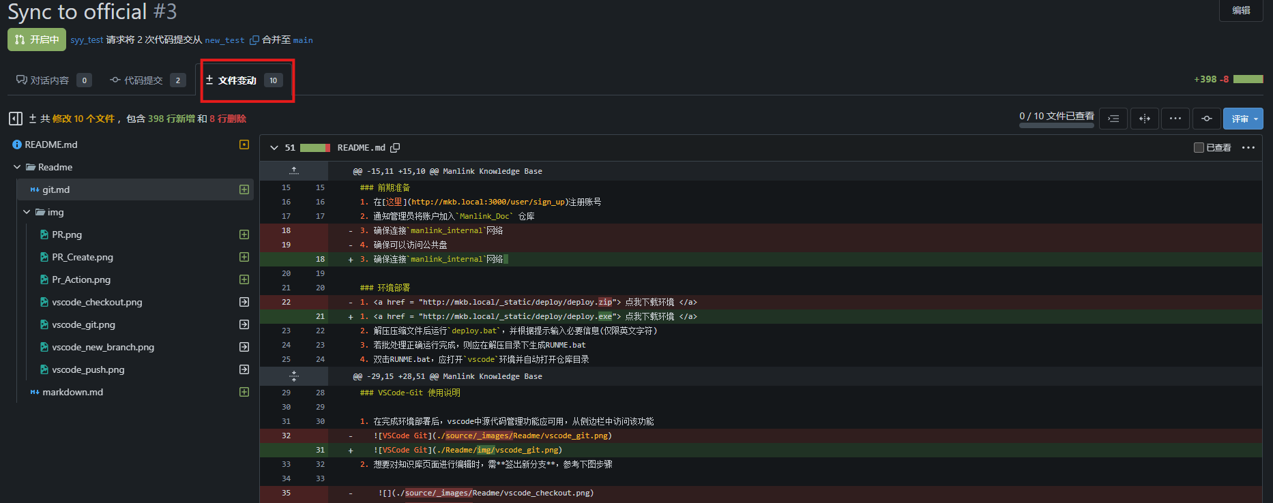Click the 51 changes bar beside README.md
Screen dimensions: 1273x503
tap(315, 148)
